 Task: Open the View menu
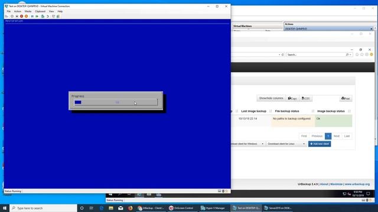tap(51, 11)
